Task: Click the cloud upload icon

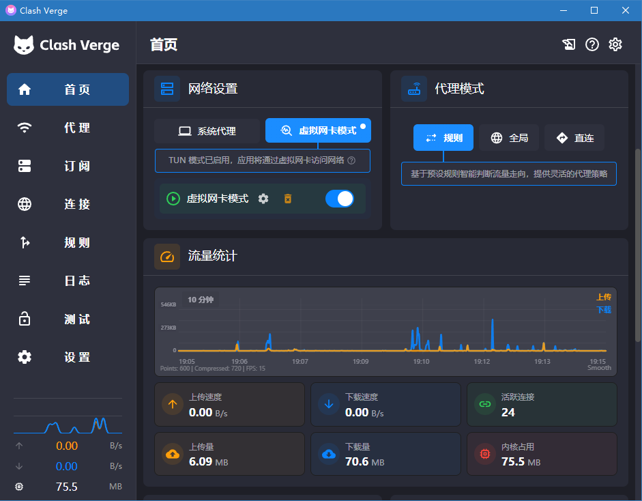Action: [x=173, y=454]
